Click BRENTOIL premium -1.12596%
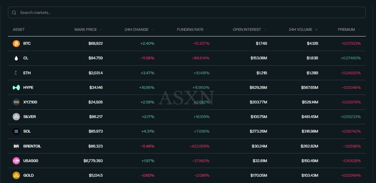This screenshot has height=183, width=376. tap(352, 146)
